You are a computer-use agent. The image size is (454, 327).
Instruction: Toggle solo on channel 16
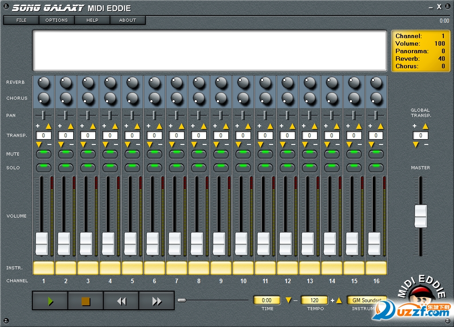click(x=376, y=167)
